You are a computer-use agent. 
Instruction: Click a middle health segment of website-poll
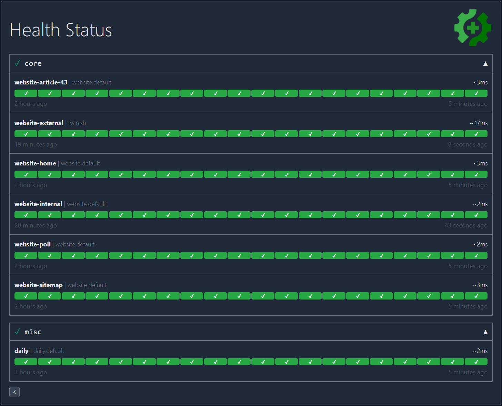pyautogui.click(x=239, y=255)
